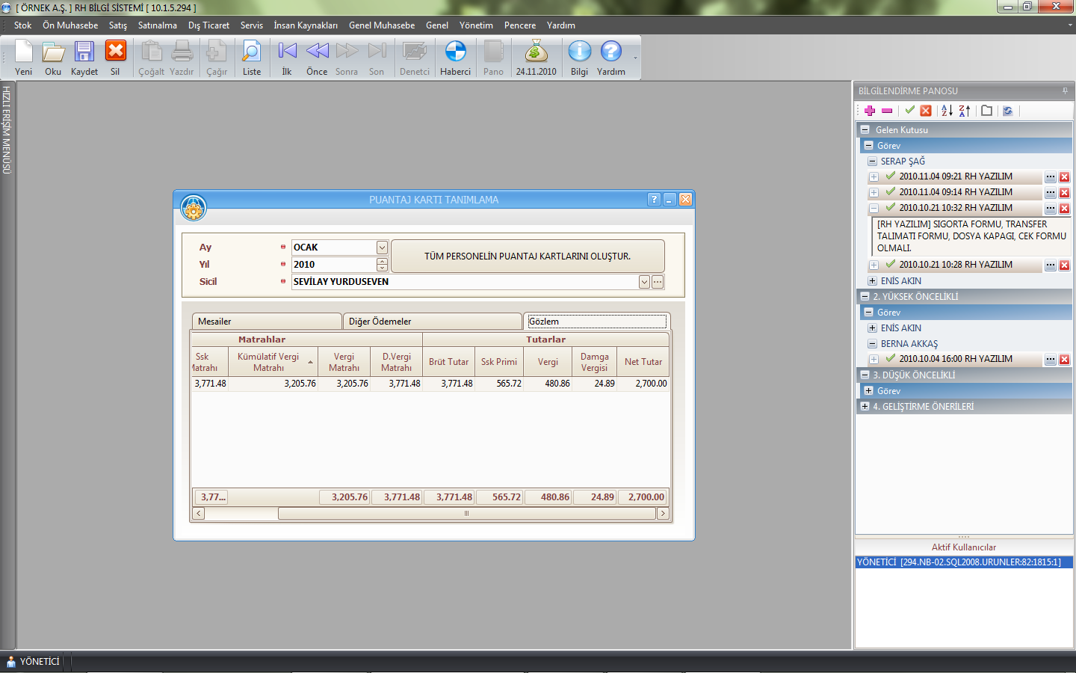The image size is (1076, 673).
Task: Open the Haberci messenger icon
Action: [455, 52]
